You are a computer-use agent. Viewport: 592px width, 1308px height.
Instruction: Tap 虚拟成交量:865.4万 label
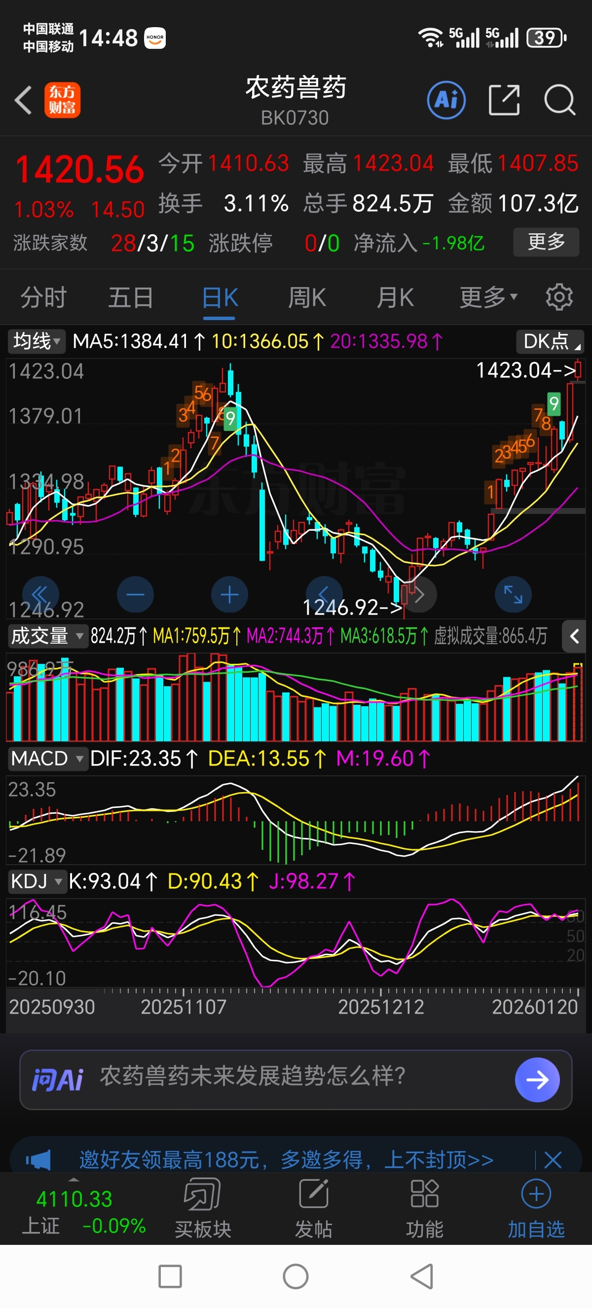[x=491, y=636]
